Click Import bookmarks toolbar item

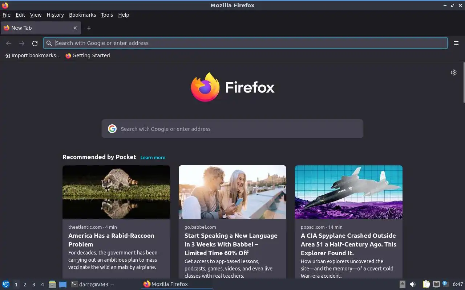click(32, 55)
